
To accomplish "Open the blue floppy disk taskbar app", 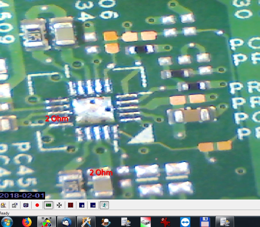I will (x=205, y=222).
